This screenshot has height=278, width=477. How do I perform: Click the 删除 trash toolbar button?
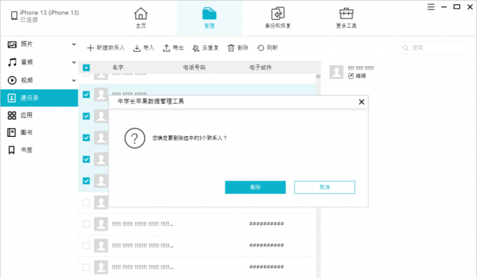point(238,48)
